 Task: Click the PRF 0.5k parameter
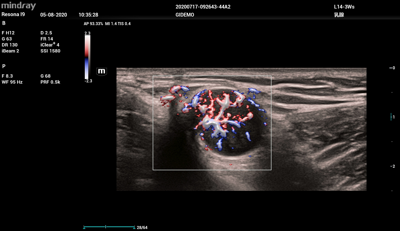50,82
